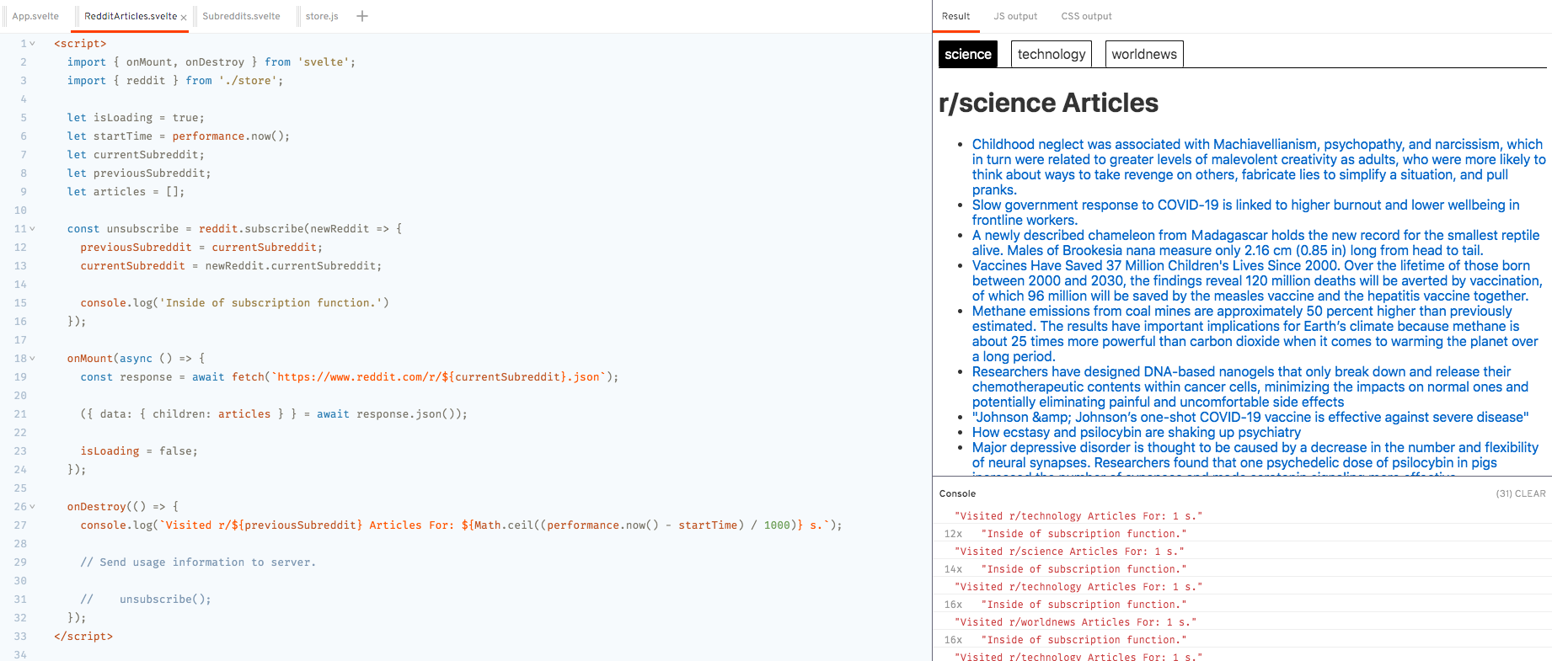Open the DNA-based nanogels article link
Viewport: 1552px width, 661px height.
pyautogui.click(x=1250, y=386)
